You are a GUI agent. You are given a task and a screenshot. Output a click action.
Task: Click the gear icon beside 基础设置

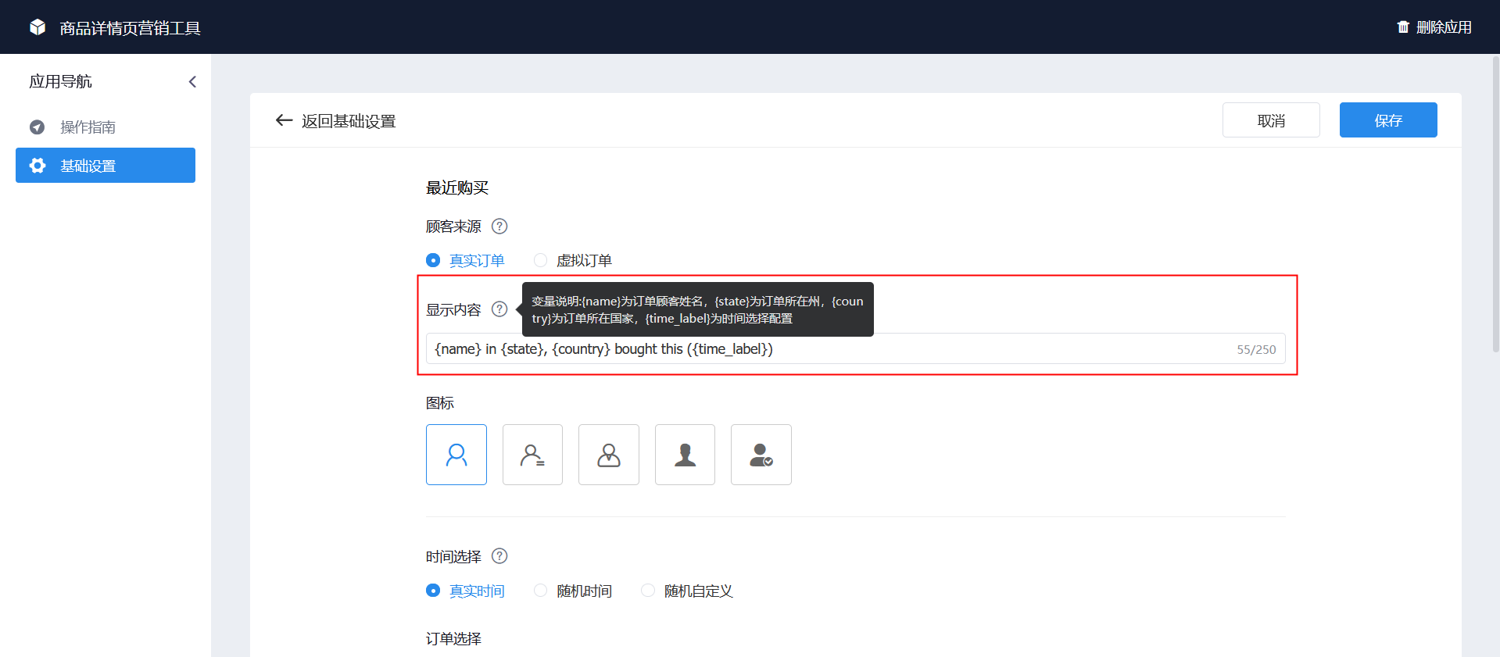(x=37, y=166)
